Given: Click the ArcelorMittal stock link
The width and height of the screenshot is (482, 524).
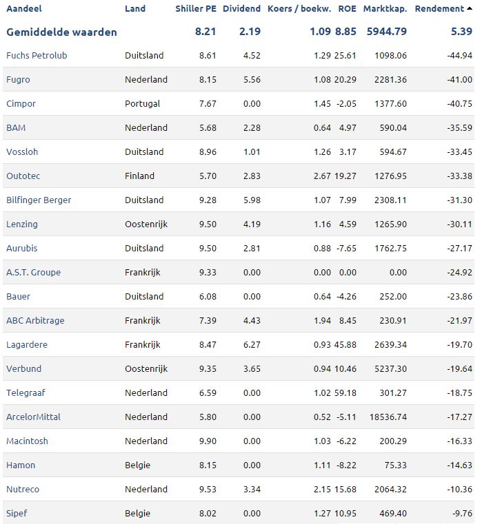Looking at the screenshot, I should point(34,417).
